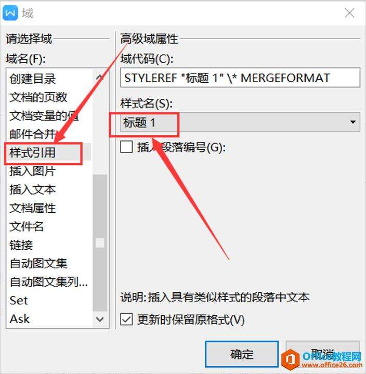Click the WPS Writer title icon
This screenshot has height=374, width=366.
pos(10,13)
